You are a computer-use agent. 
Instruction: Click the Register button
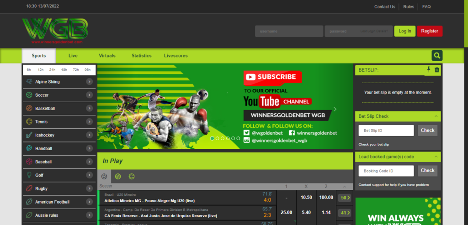pos(430,31)
